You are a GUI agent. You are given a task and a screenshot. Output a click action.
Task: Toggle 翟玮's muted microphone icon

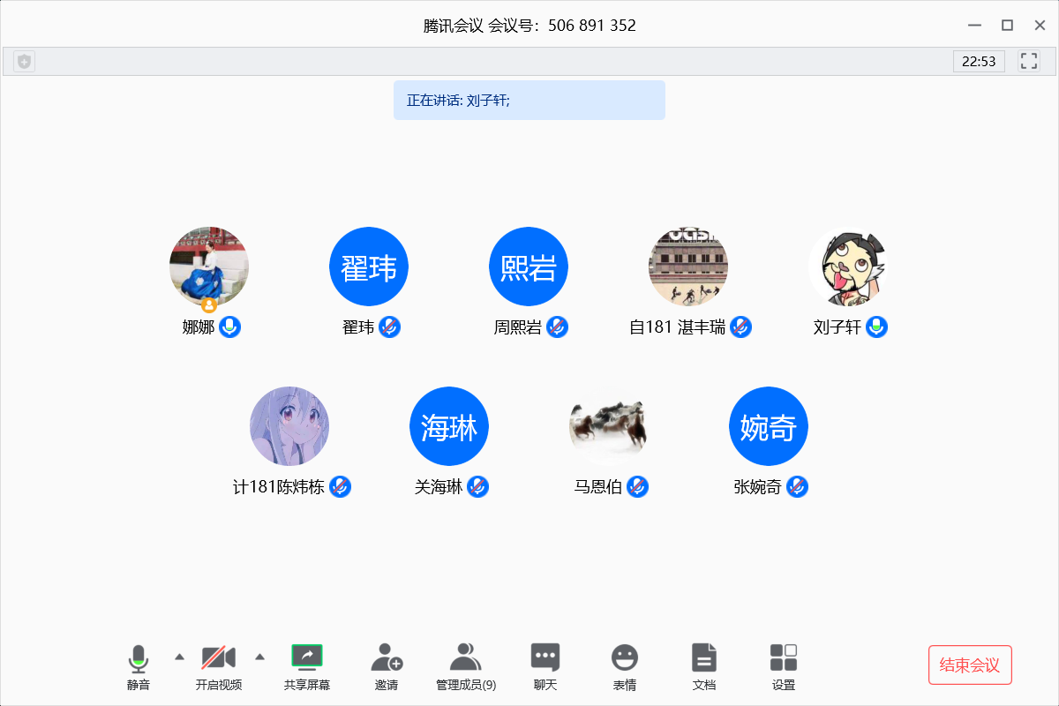click(x=389, y=327)
